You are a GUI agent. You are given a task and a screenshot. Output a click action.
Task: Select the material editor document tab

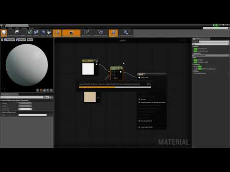17,25
